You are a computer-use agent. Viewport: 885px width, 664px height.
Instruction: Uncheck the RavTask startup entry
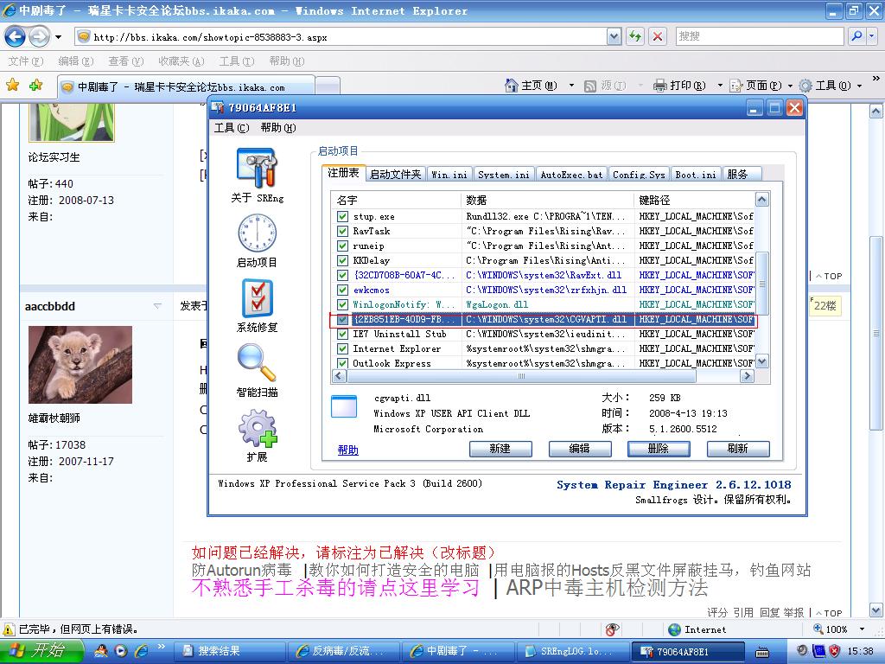[x=342, y=231]
